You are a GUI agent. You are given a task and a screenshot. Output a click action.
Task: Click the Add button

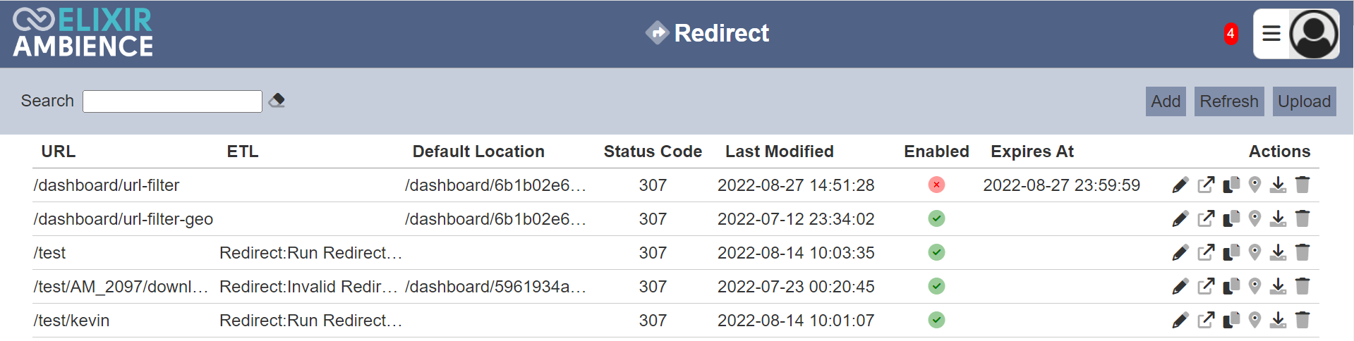pos(1166,101)
